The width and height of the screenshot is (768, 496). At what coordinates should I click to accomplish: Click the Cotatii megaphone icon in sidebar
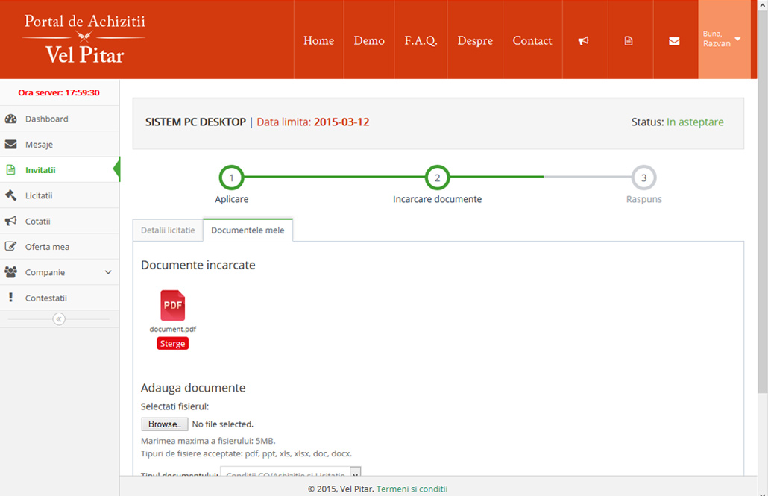click(10, 221)
